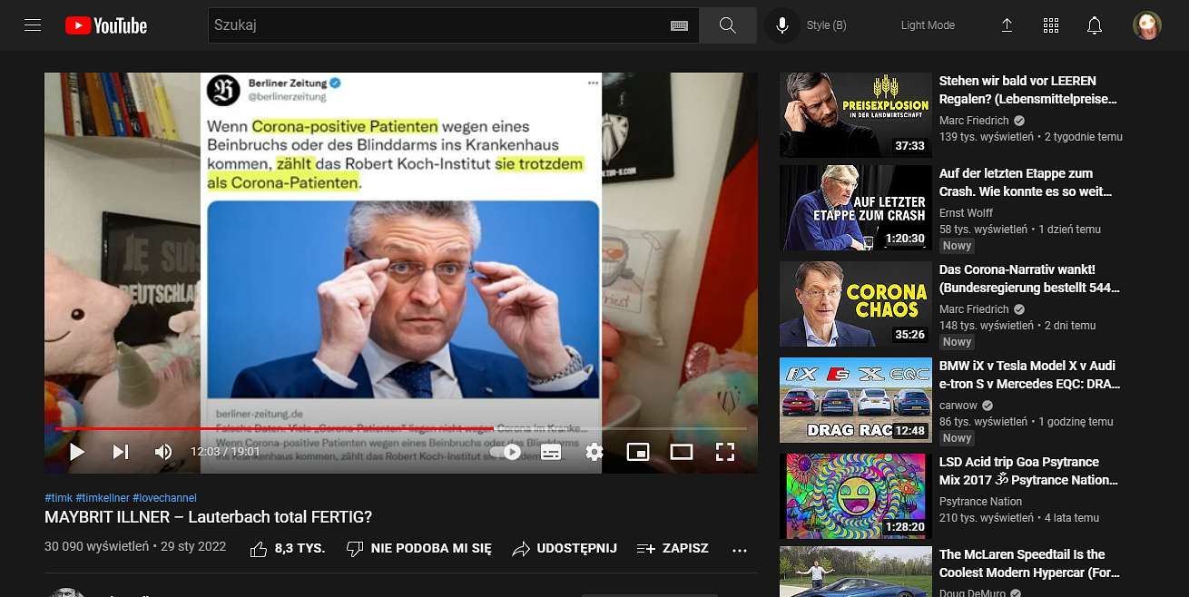
Task: Enter fullscreen mode
Action: (725, 452)
